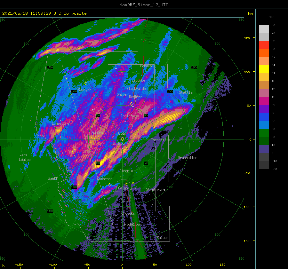The image size is (288, 269).
Task: Click the yellow diamond marker below RedDeer
Action: click(132, 104)
